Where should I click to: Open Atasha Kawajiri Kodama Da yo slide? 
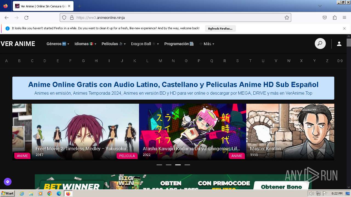click(x=193, y=132)
